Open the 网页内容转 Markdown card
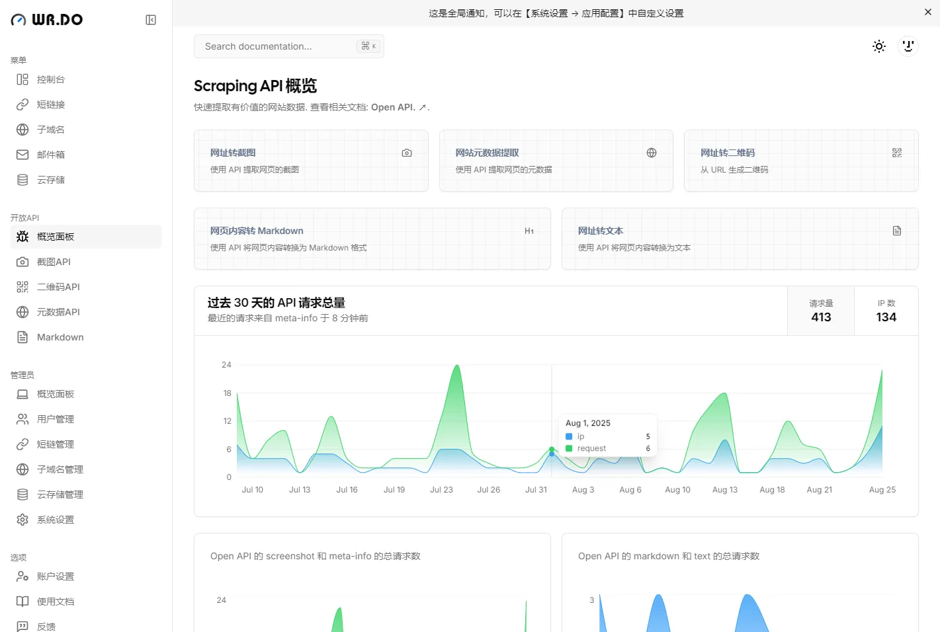This screenshot has height=632, width=940. click(x=372, y=239)
